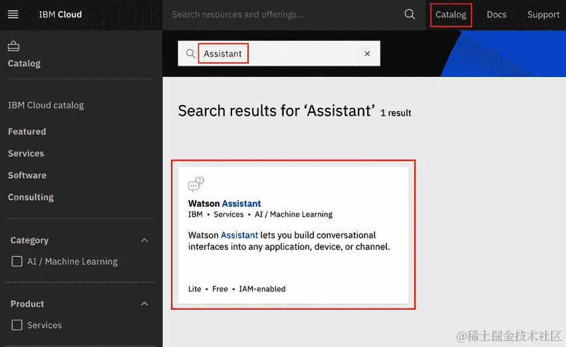
Task: Click the '1 result' count text
Action: point(396,113)
